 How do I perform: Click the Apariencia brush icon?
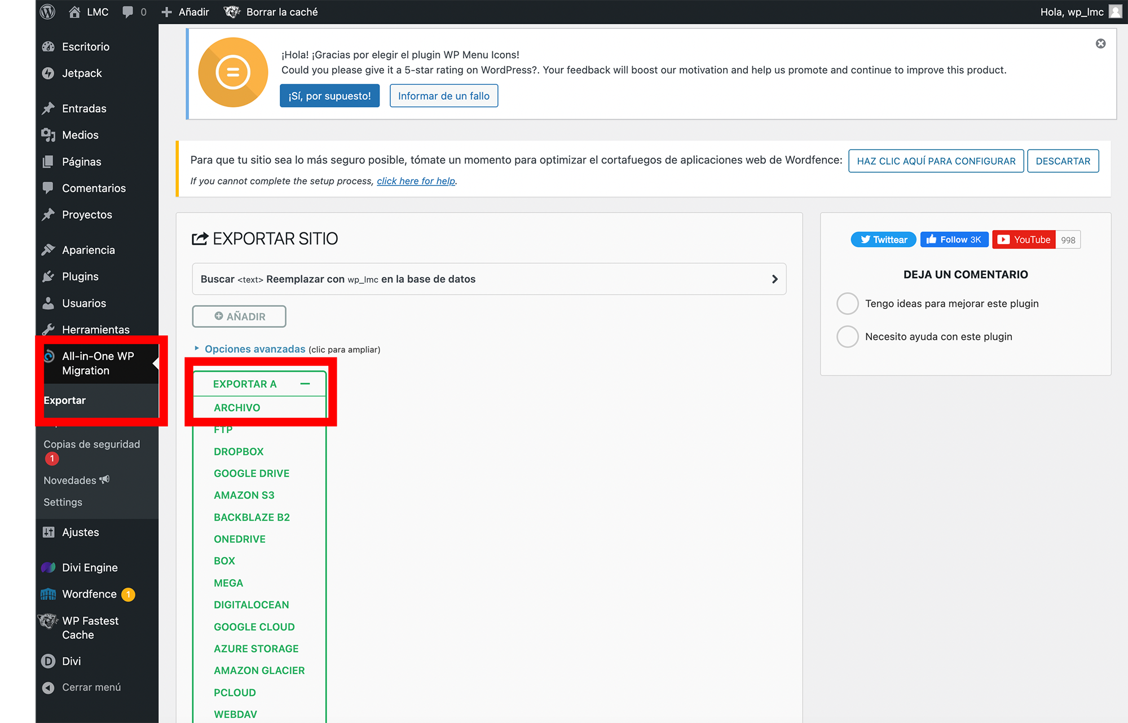(x=49, y=250)
